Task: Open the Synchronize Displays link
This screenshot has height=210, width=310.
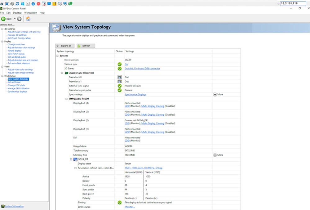Action: point(135,95)
